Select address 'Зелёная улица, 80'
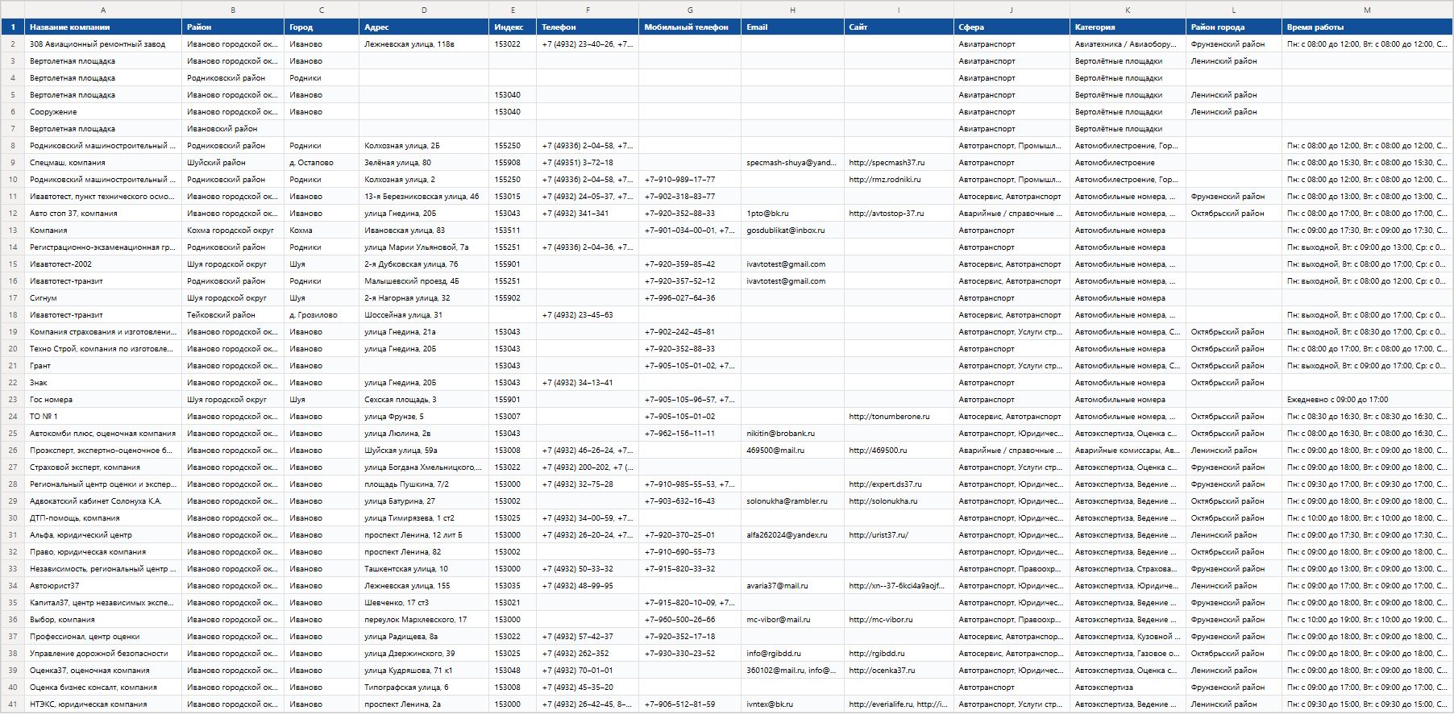This screenshot has width=1454, height=727. tap(424, 163)
